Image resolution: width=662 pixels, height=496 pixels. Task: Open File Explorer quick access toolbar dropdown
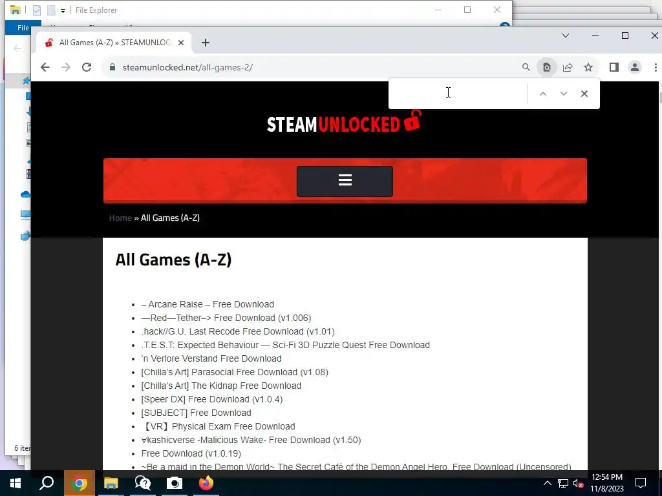(x=63, y=10)
